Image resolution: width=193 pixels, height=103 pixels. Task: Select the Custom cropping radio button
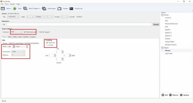tap(47, 45)
